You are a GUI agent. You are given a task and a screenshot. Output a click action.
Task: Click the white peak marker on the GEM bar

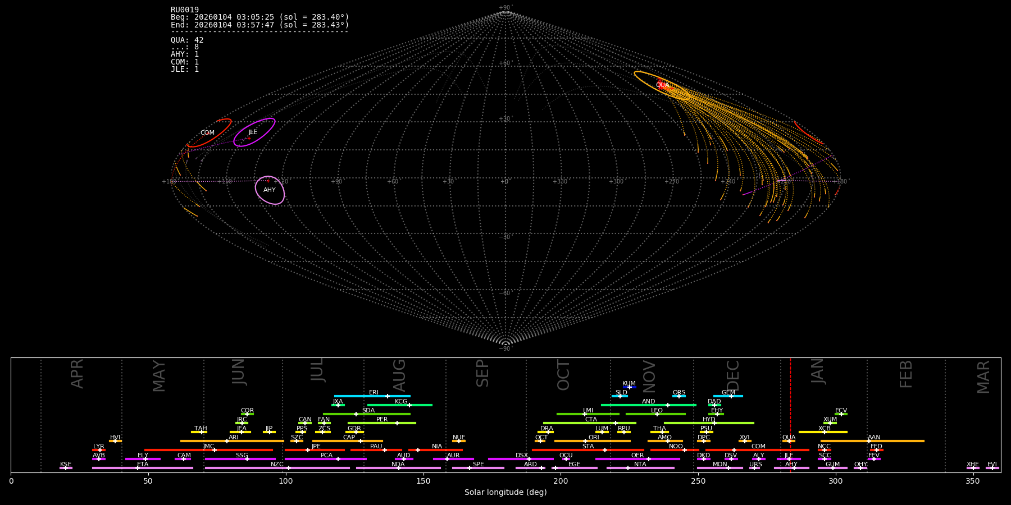[x=731, y=396]
